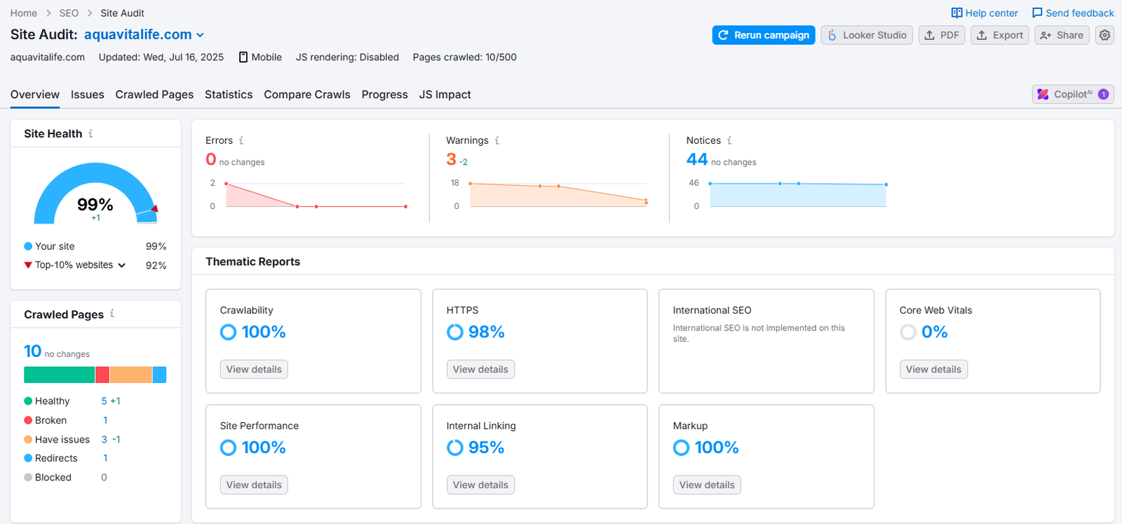1122x524 pixels.
Task: Click the Site Health gauge chart
Action: (x=96, y=194)
